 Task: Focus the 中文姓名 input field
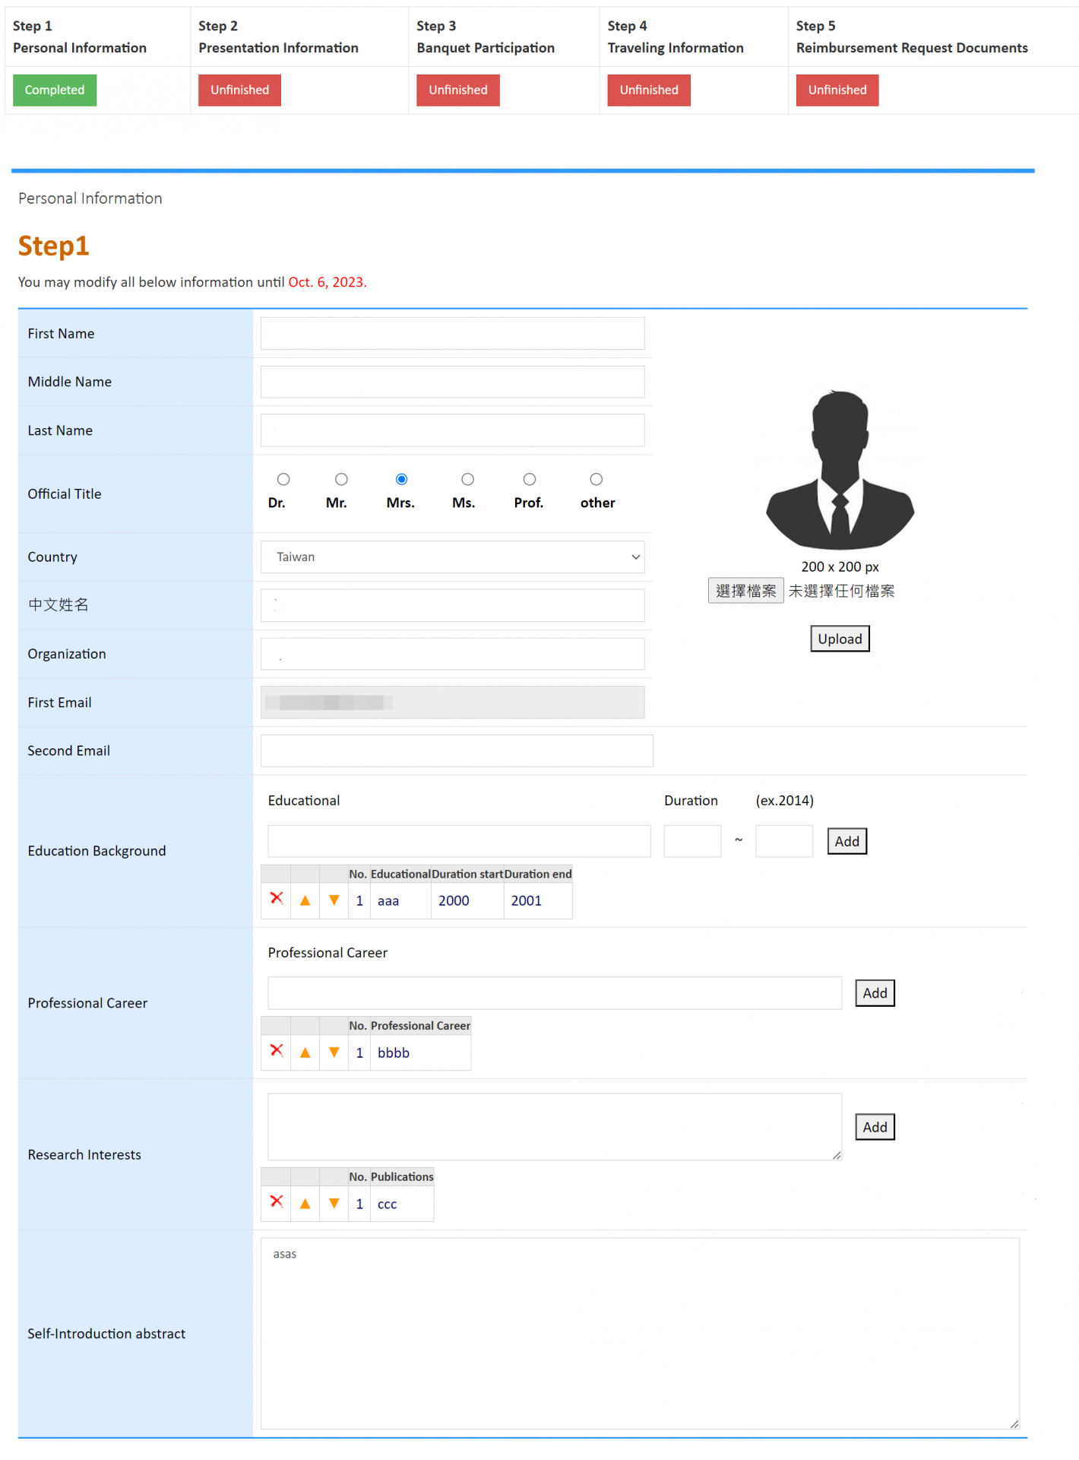452,605
